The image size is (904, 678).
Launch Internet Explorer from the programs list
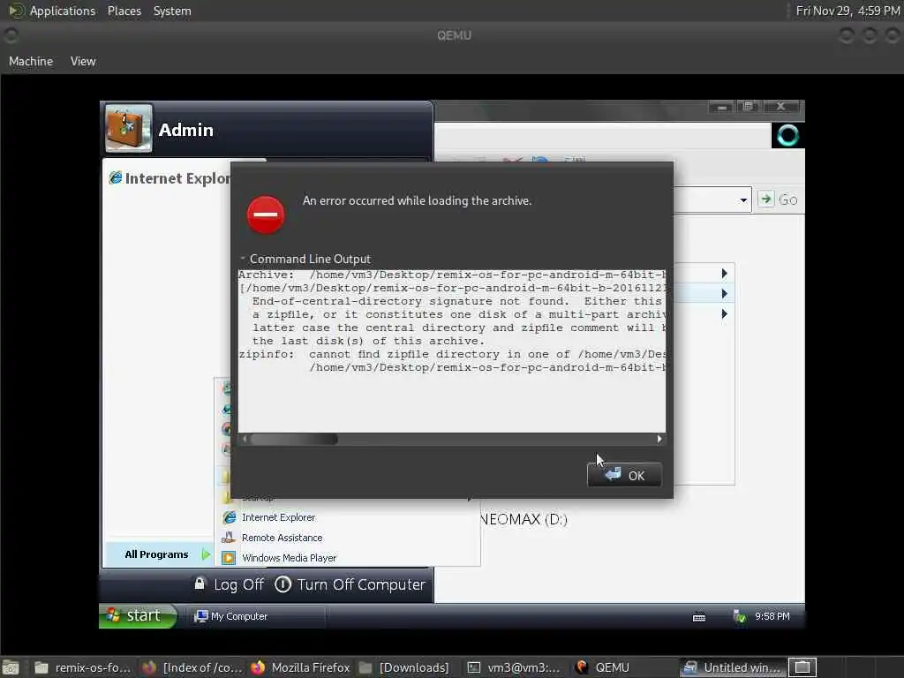click(x=278, y=517)
